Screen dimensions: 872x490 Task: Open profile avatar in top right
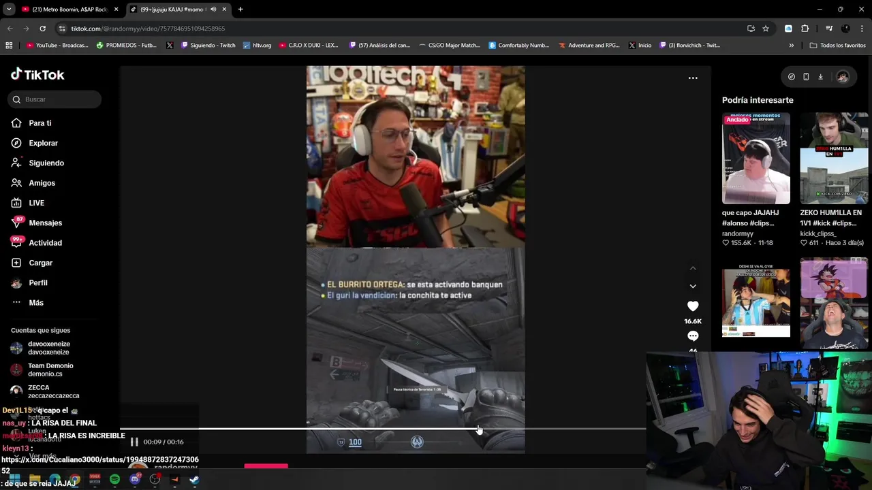(x=843, y=77)
